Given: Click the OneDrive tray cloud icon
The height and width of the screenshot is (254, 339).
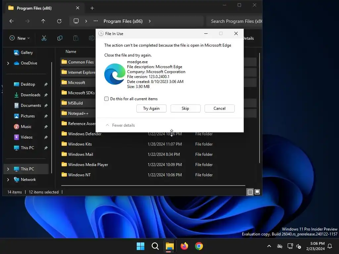Looking at the screenshot, I should click(x=280, y=246).
